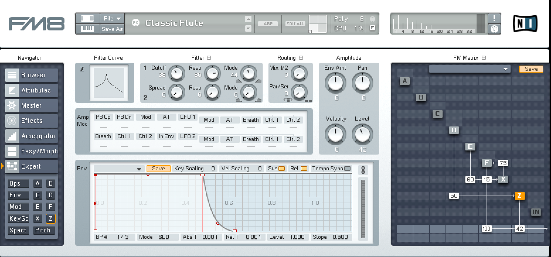Show the rack view icon

pyautogui.click(x=87, y=19)
